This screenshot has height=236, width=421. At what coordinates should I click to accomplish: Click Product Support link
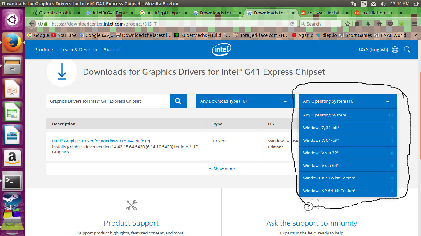coord(131,223)
